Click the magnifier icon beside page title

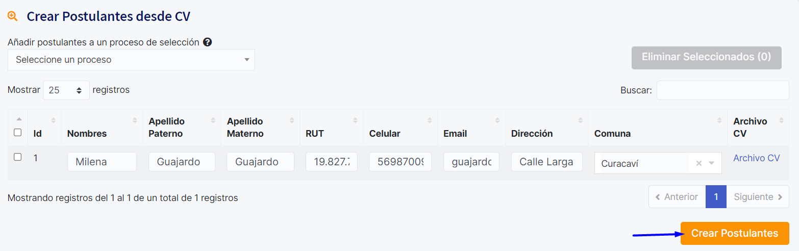[13, 16]
